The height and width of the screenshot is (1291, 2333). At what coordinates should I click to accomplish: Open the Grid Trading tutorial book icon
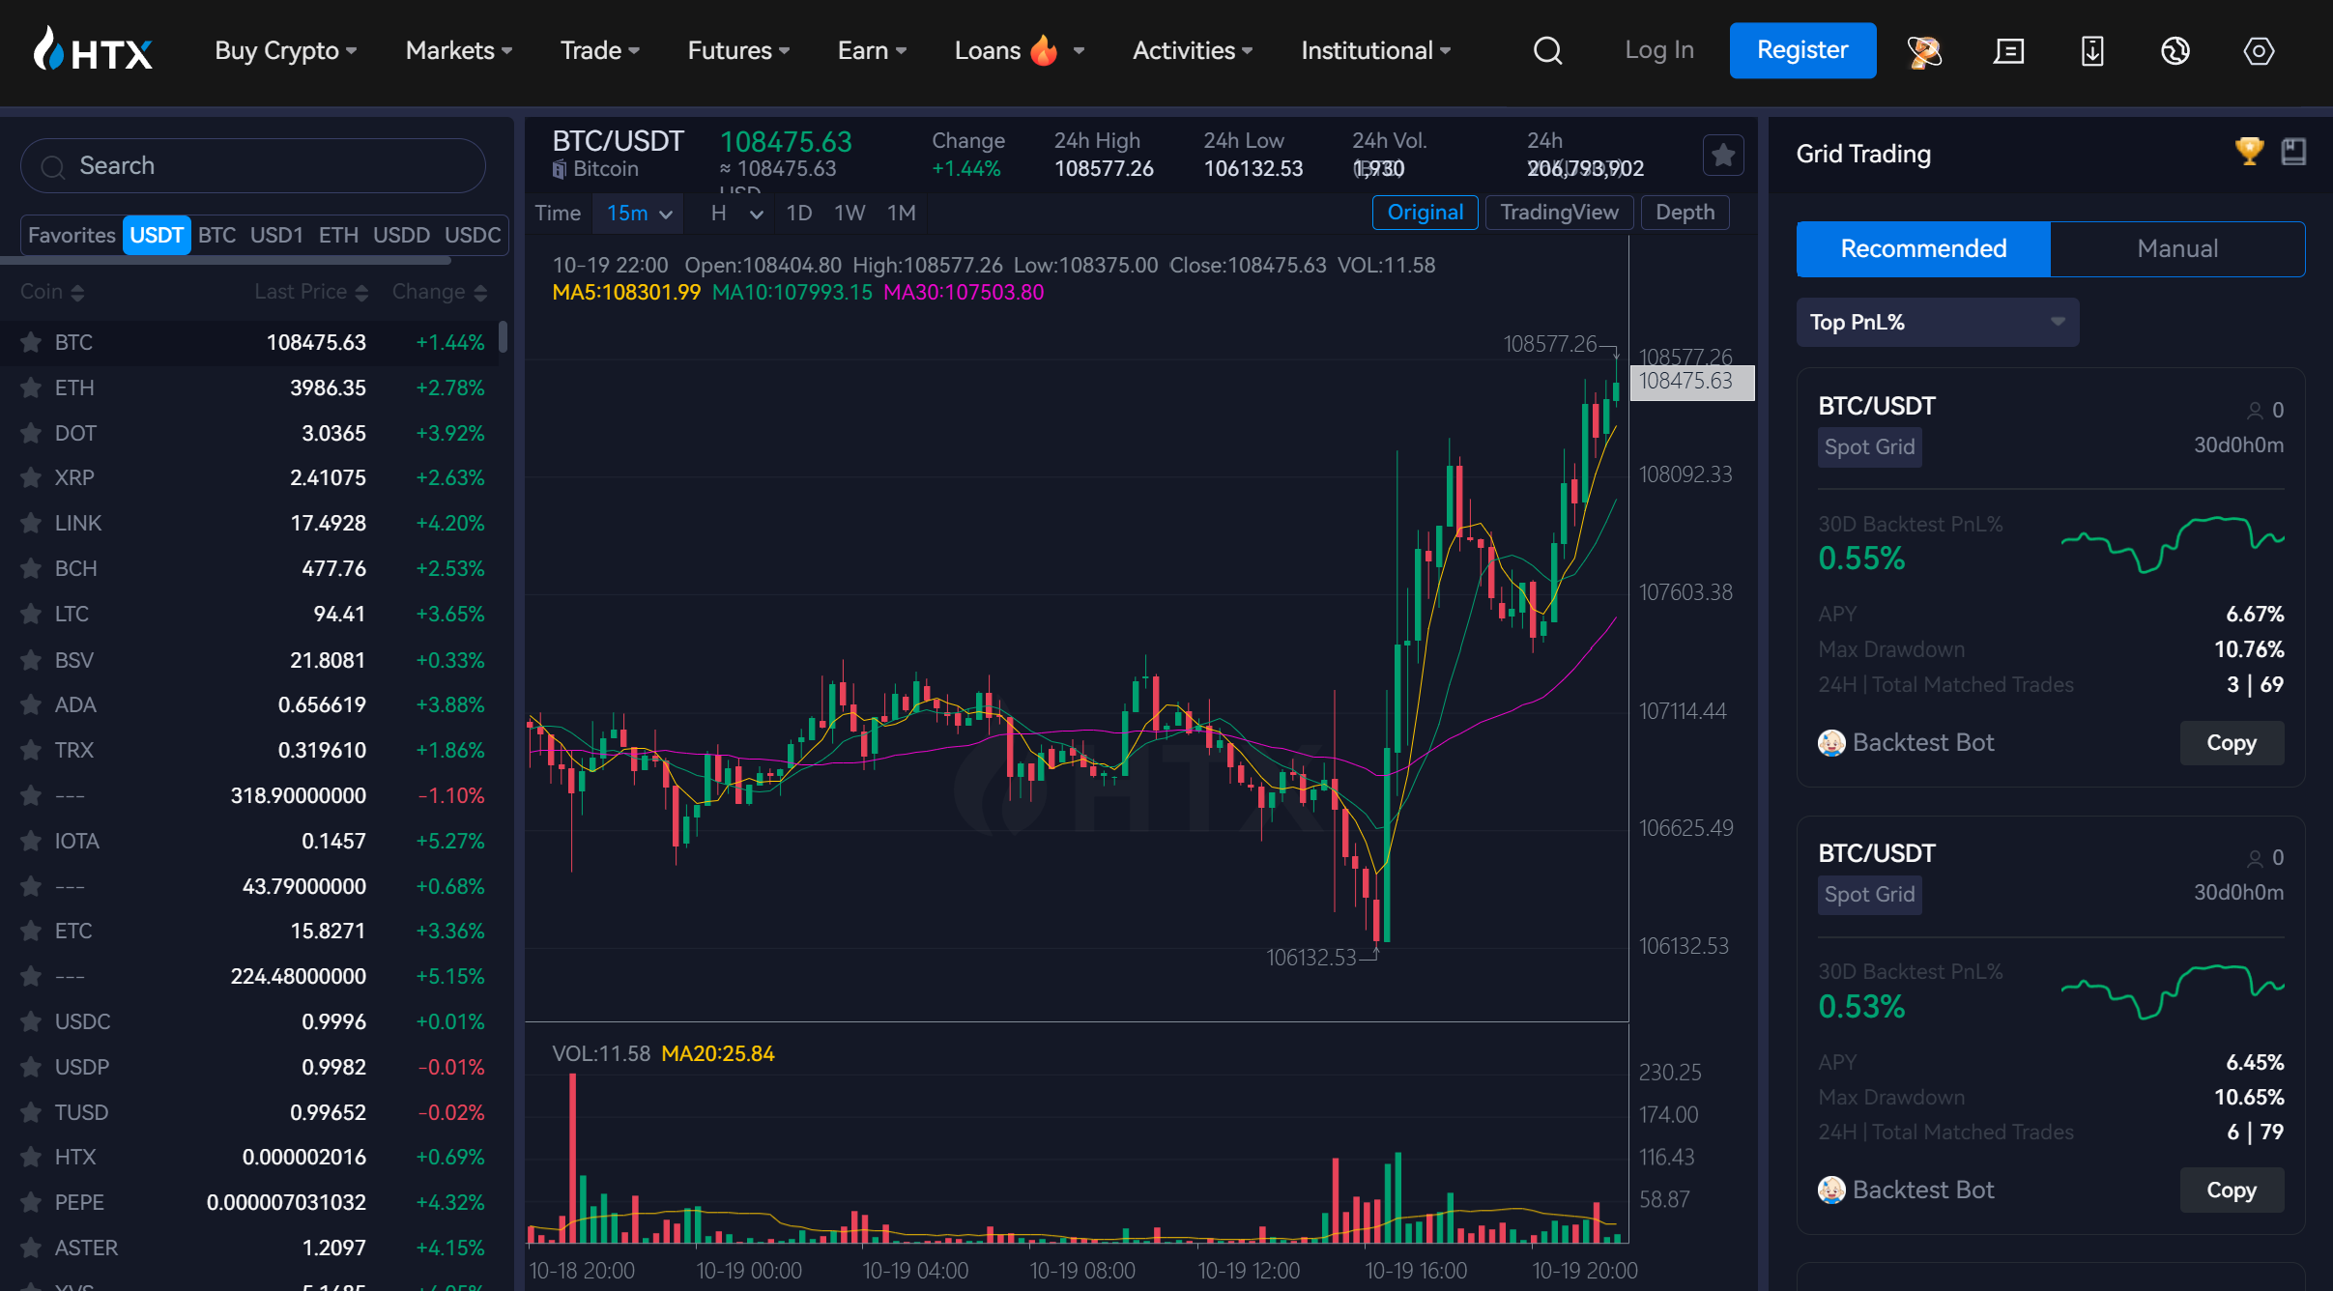click(2293, 152)
